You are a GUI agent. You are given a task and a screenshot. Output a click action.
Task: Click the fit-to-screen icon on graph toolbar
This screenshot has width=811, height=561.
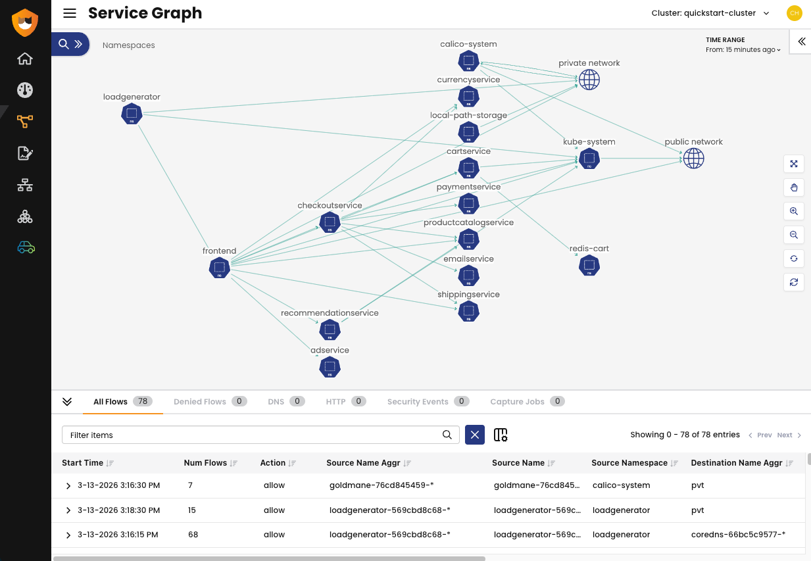tap(794, 164)
